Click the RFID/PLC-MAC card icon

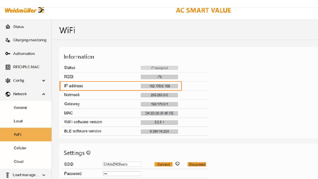click(x=8, y=67)
